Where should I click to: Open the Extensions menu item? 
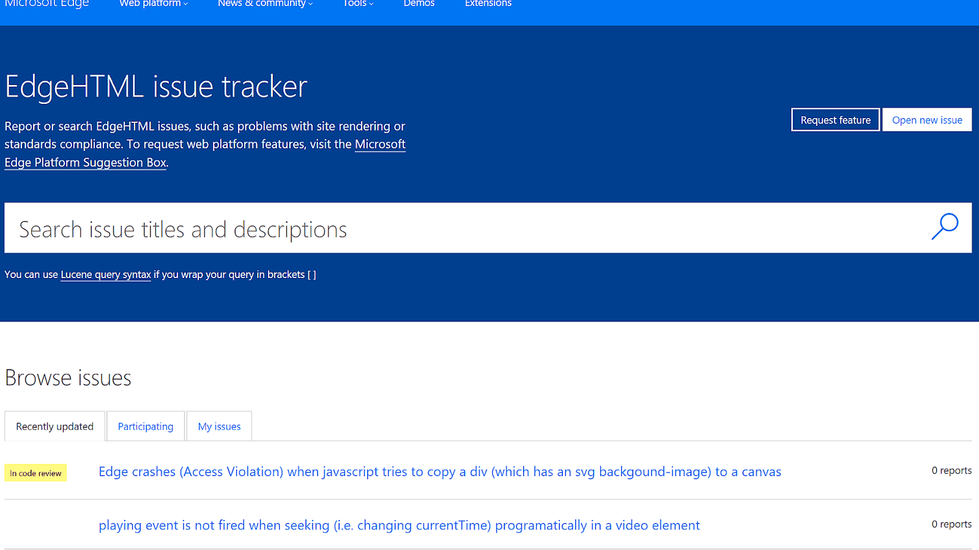[x=488, y=4]
